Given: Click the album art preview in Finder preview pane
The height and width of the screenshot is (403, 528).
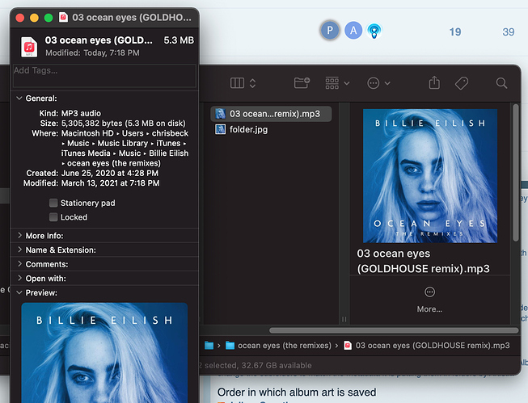Looking at the screenshot, I should click(x=430, y=175).
